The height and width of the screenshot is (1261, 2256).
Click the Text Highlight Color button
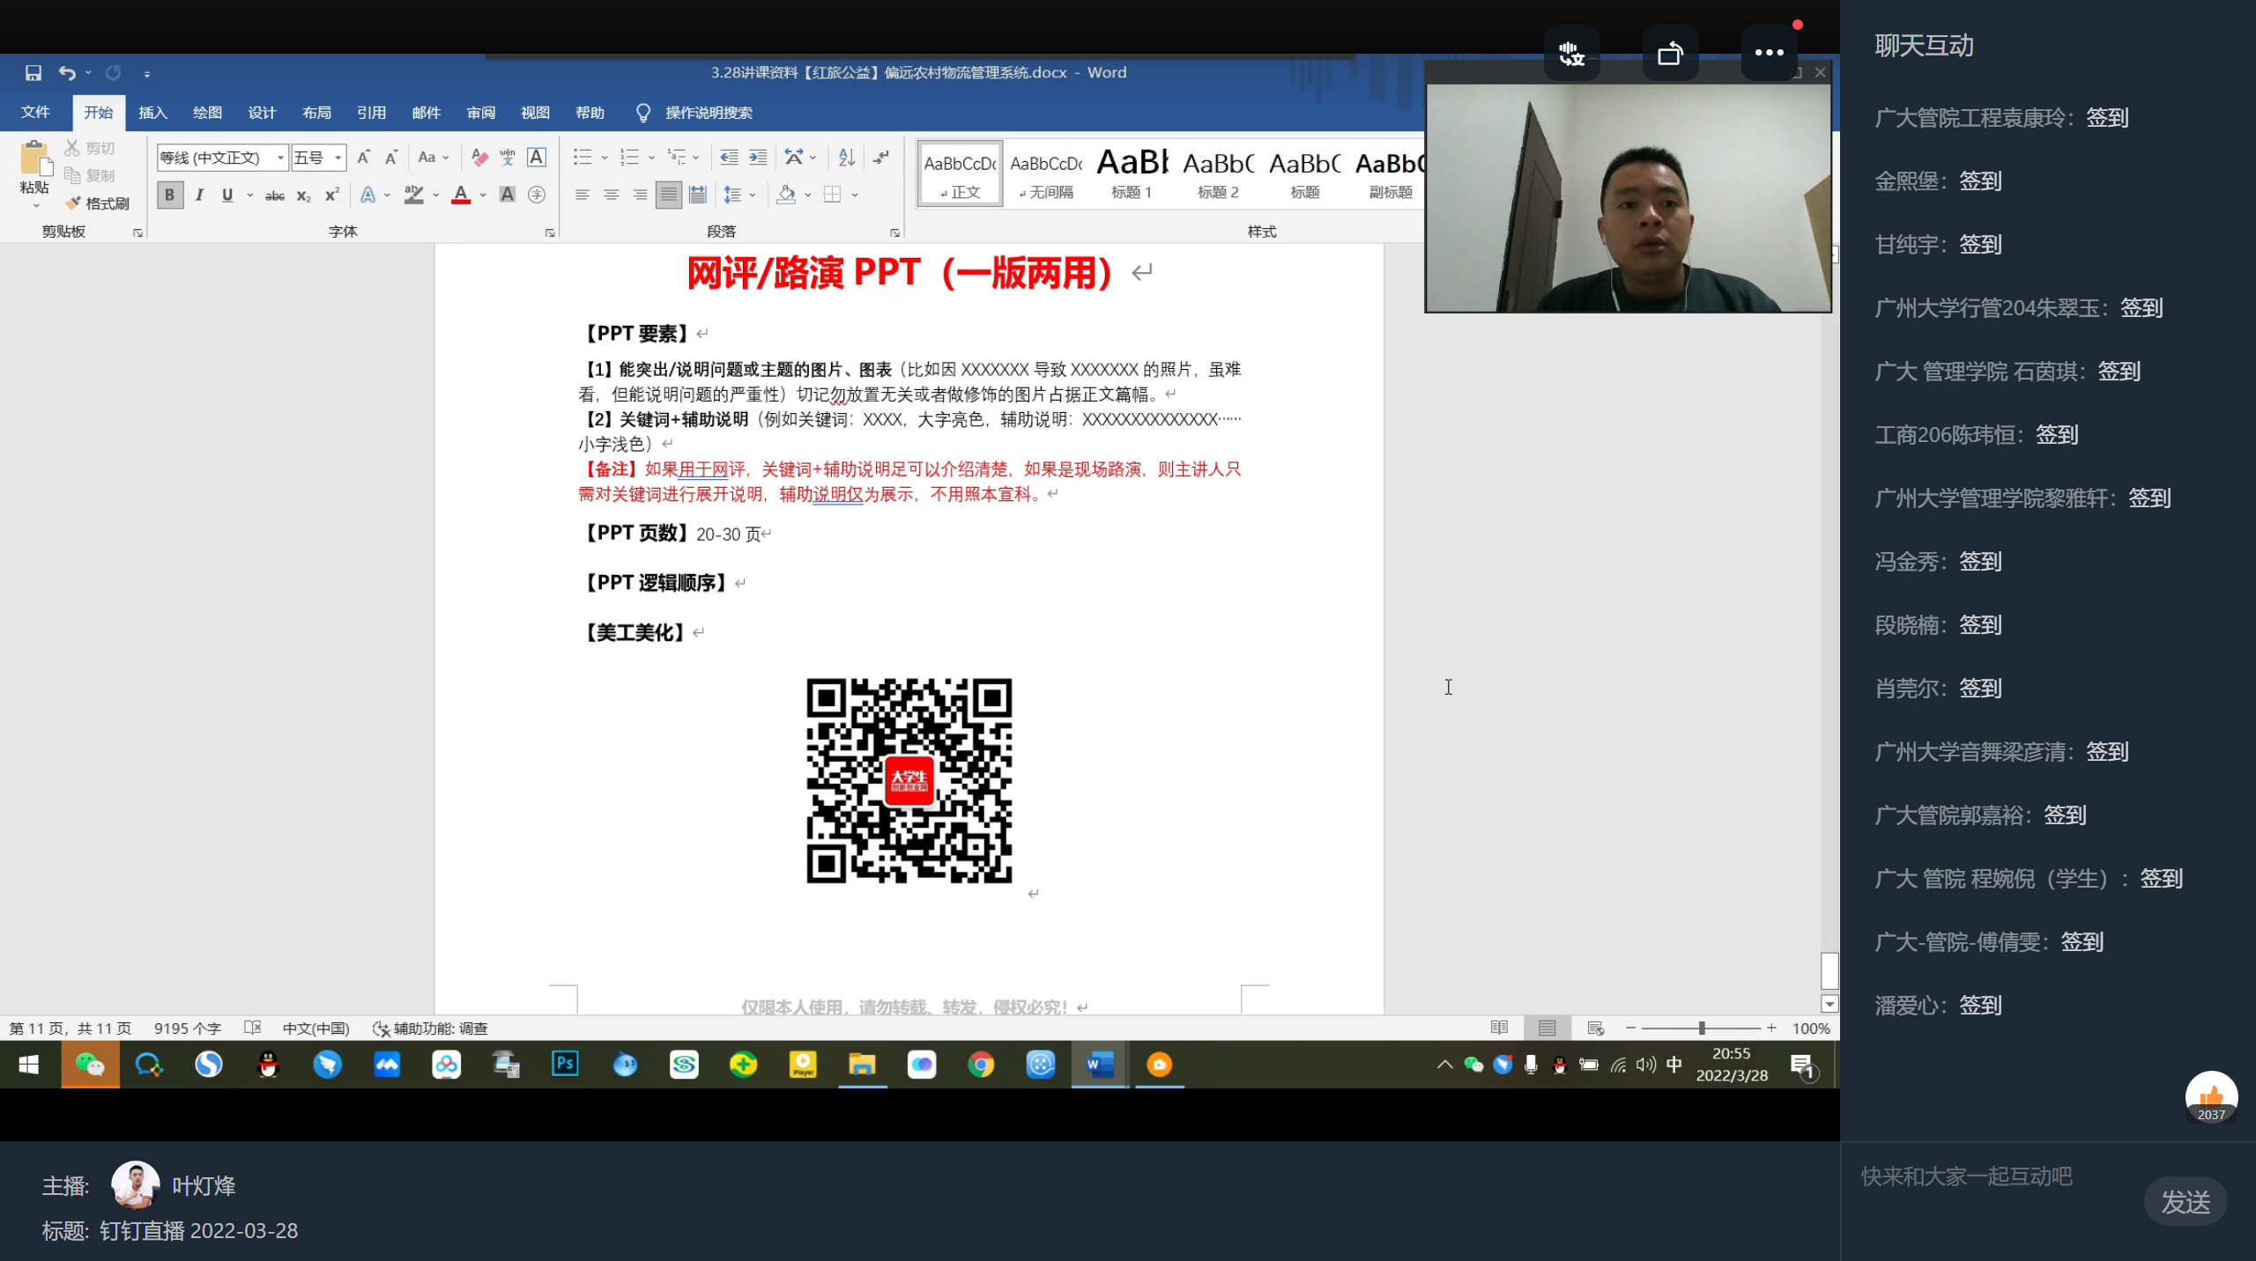point(414,195)
